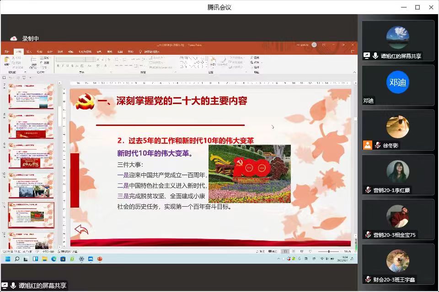The image size is (439, 292).
Task: Adjust the PowerPoint zoom slider
Action: click(329, 251)
